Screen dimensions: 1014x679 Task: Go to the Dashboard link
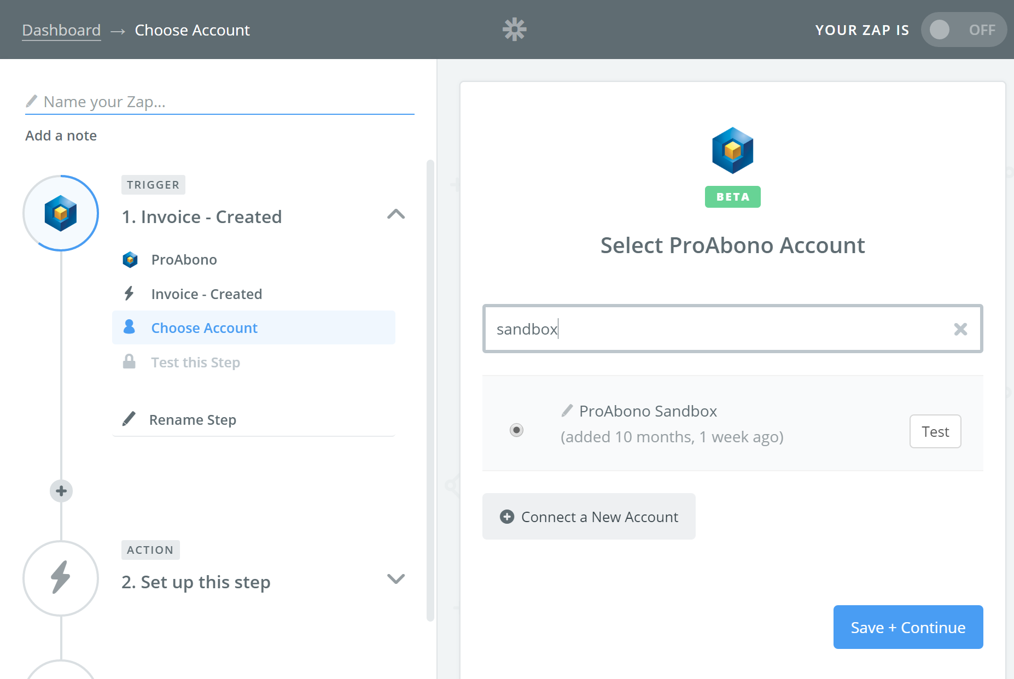61,30
